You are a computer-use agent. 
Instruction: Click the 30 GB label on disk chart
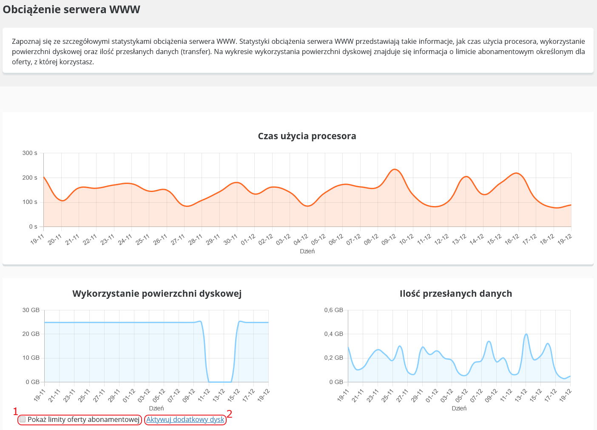pyautogui.click(x=31, y=310)
